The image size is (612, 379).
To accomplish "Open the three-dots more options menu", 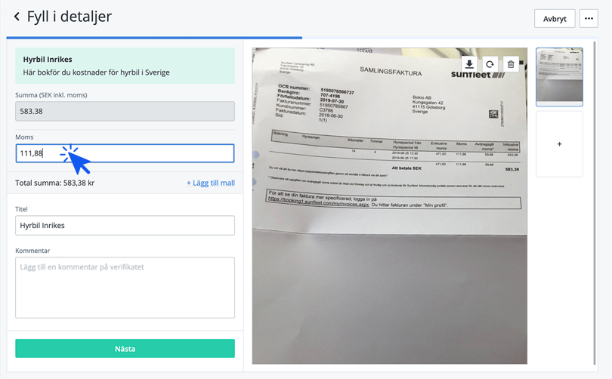I will [589, 18].
